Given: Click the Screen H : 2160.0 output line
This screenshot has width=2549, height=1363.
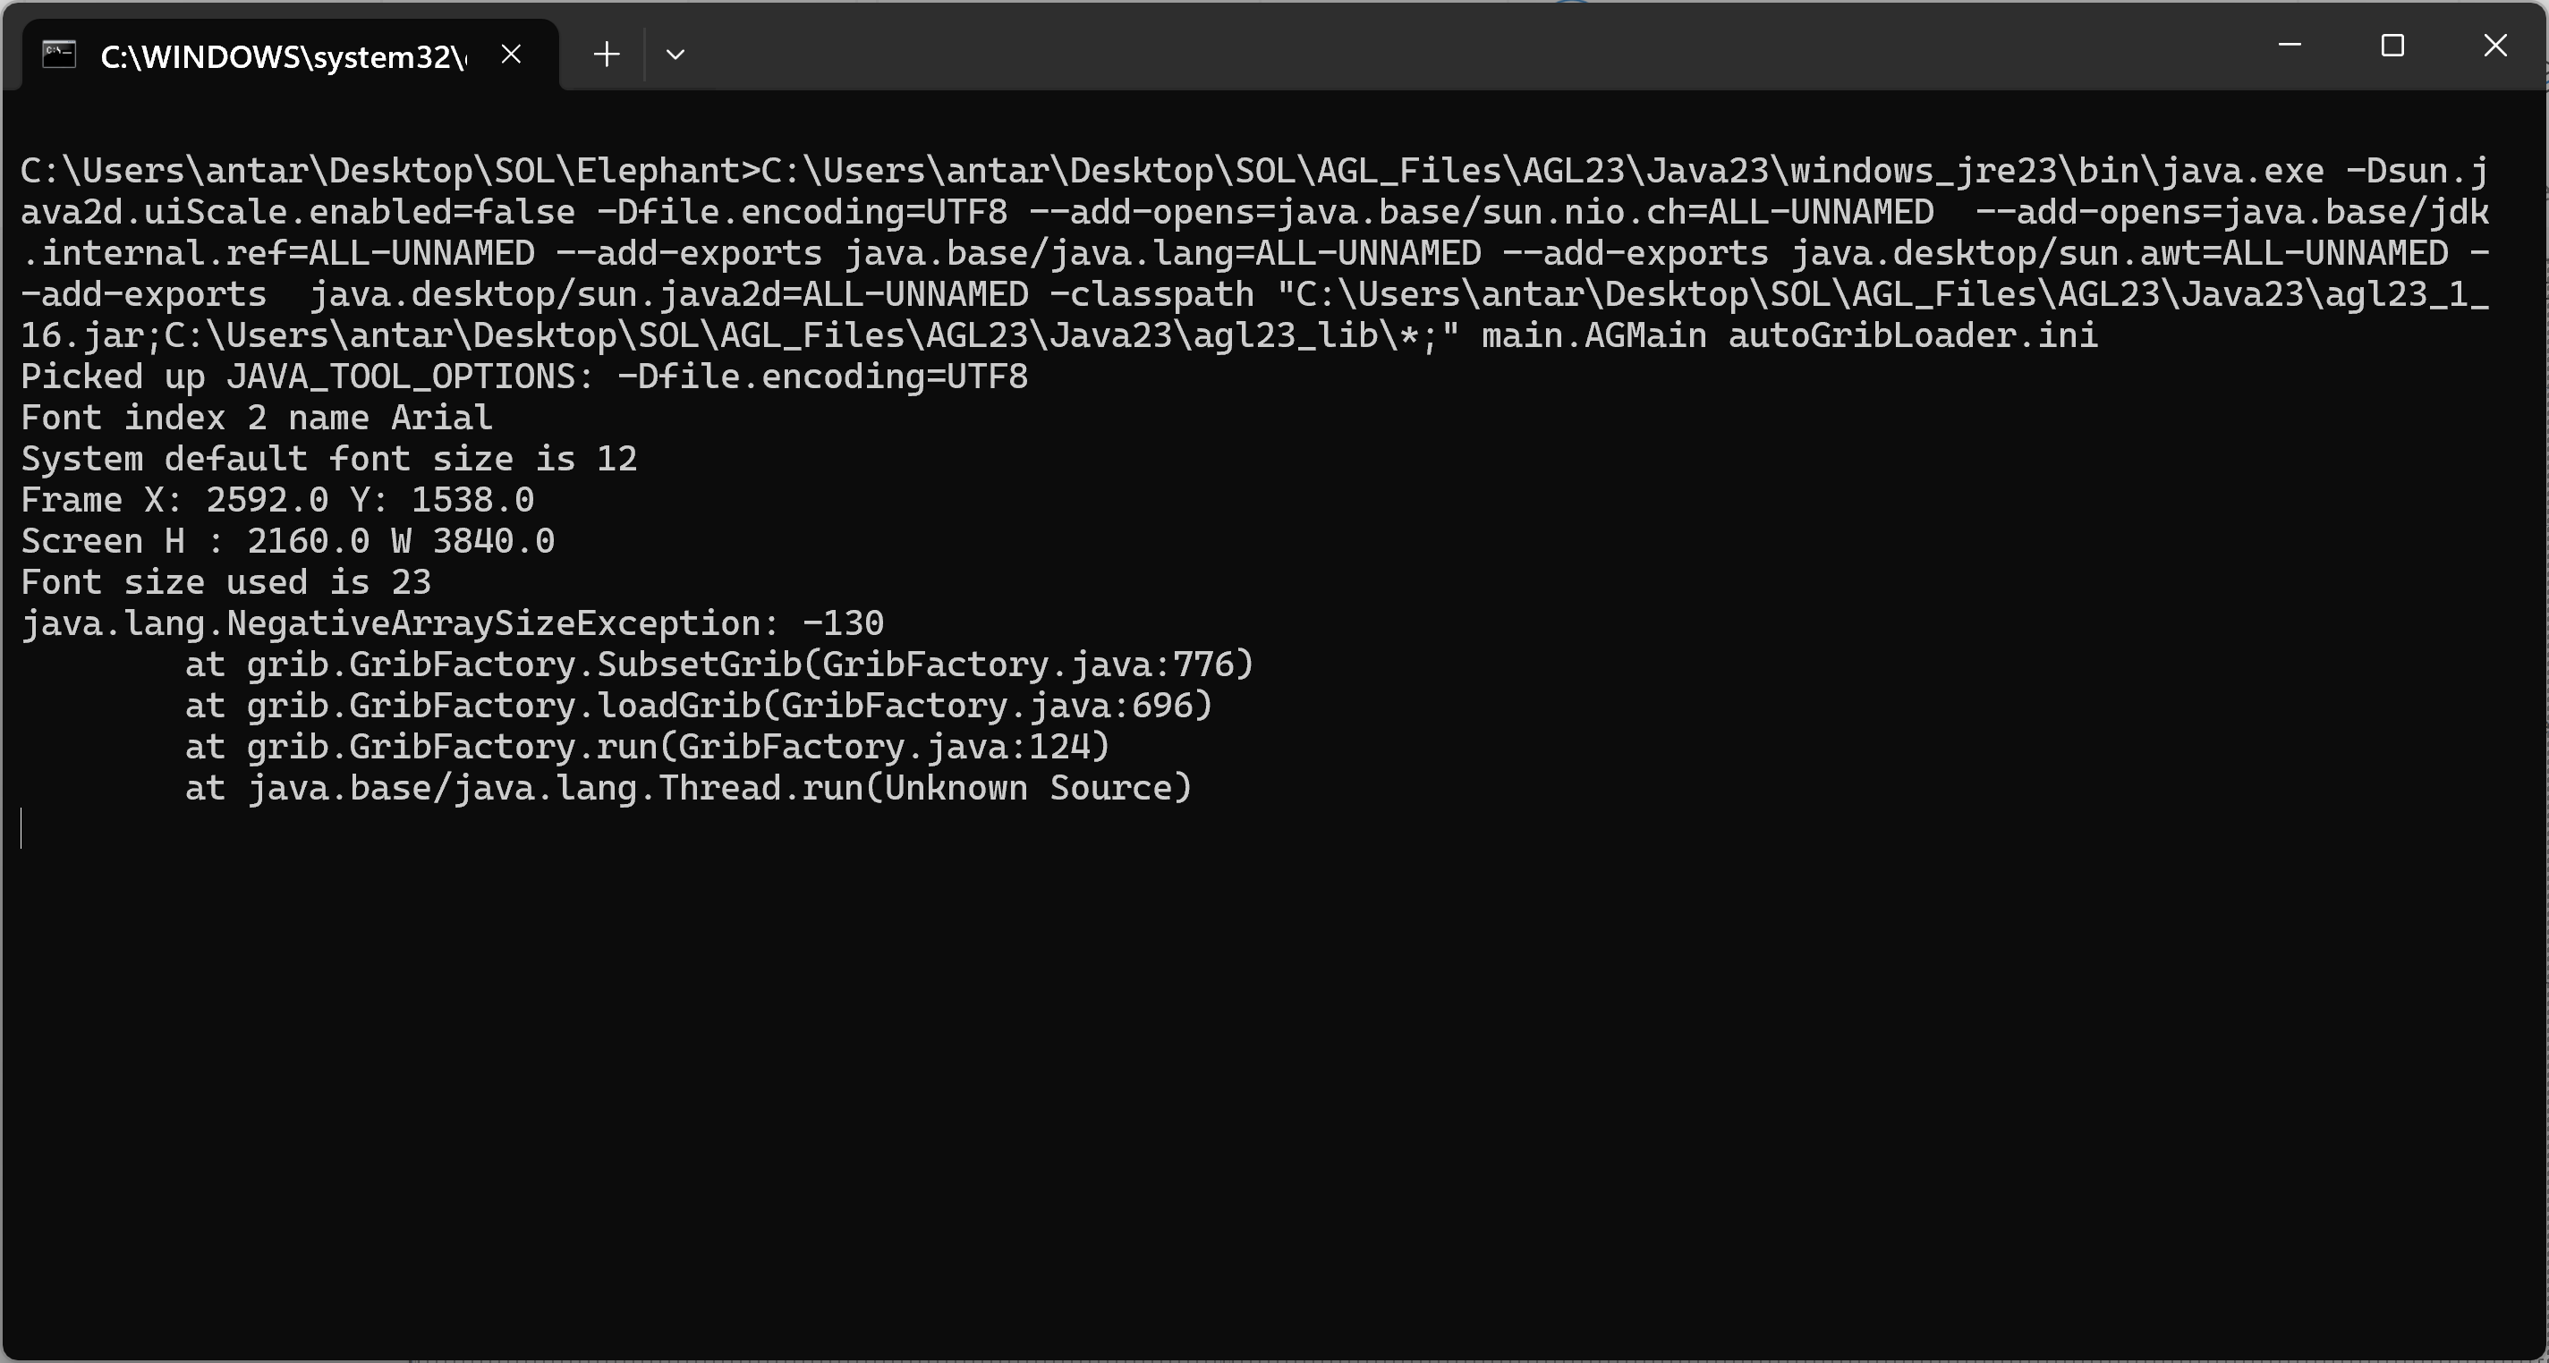Looking at the screenshot, I should click(x=288, y=541).
